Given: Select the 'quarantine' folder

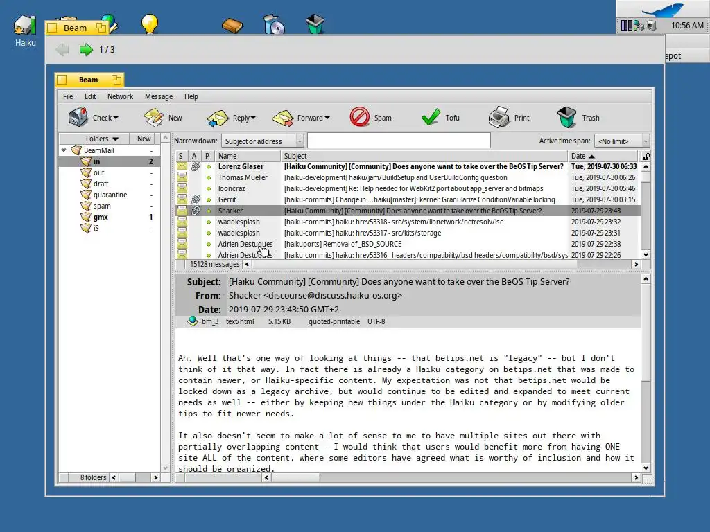Looking at the screenshot, I should [x=110, y=195].
